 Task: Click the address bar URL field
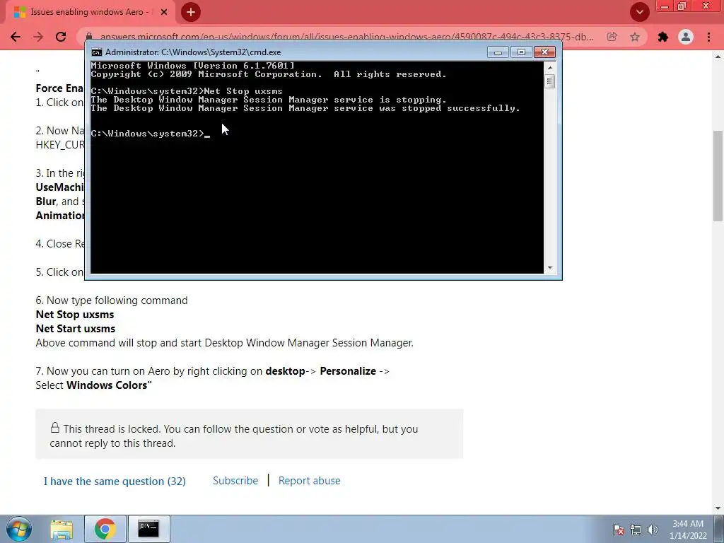[346, 37]
